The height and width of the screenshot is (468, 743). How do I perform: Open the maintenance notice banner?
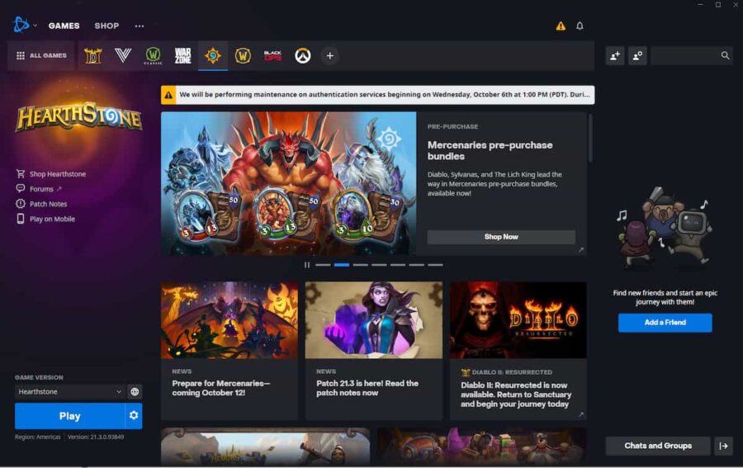click(x=377, y=95)
